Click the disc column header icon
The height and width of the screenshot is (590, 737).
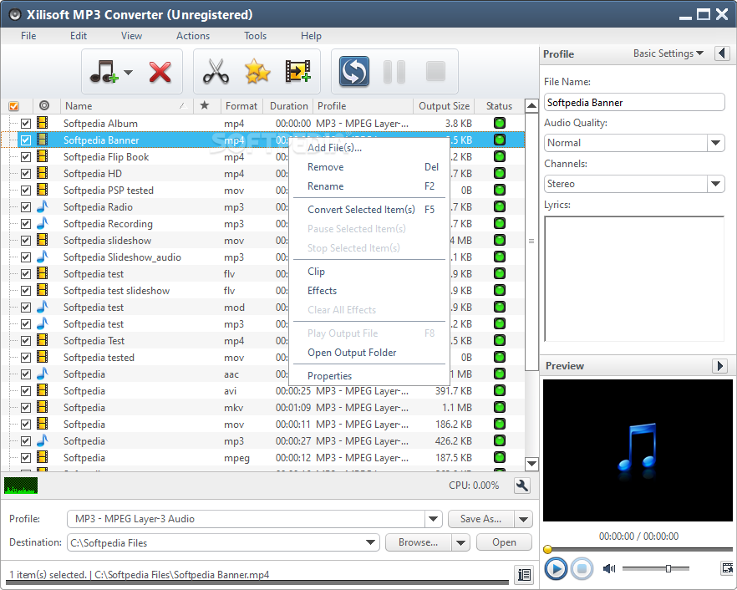[44, 105]
